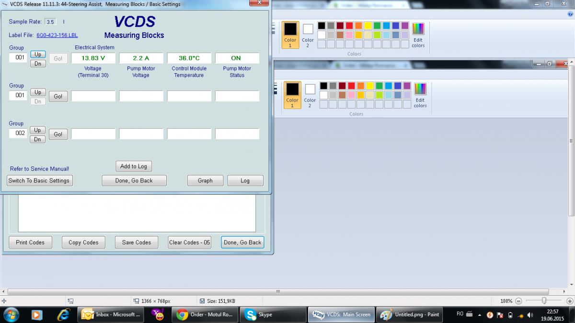Show hidden system tray icons
575x323 pixels.
coord(480,315)
